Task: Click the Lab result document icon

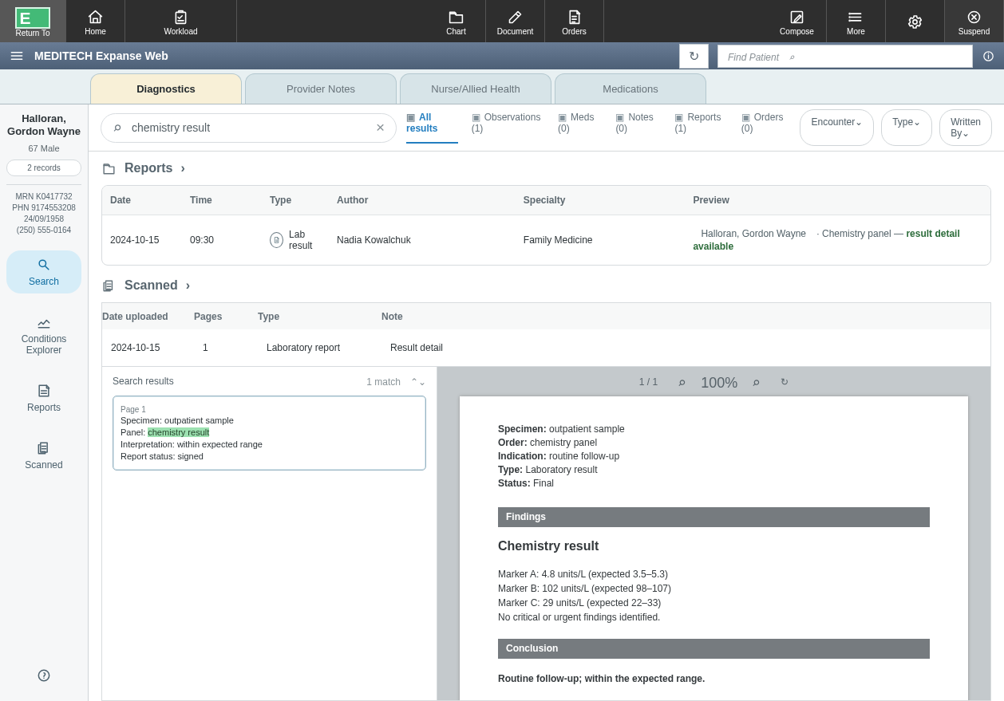Action: (x=276, y=240)
